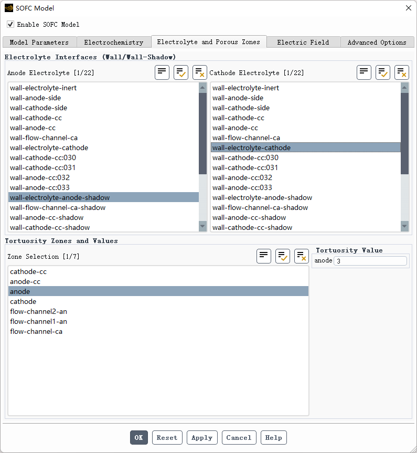417x453 pixels.
Task: Click the Reset button
Action: point(167,438)
